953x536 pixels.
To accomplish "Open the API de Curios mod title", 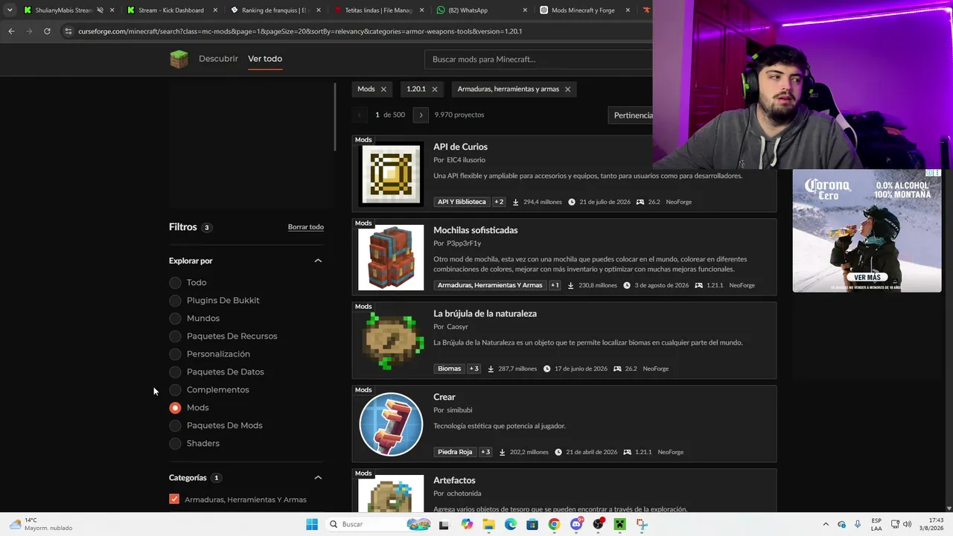I will (x=460, y=147).
